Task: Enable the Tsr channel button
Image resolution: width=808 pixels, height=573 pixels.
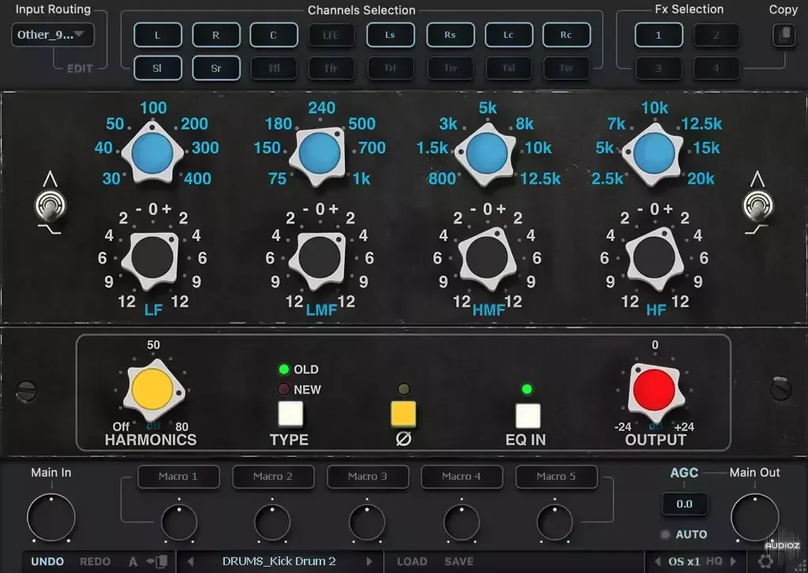Action: coord(567,68)
